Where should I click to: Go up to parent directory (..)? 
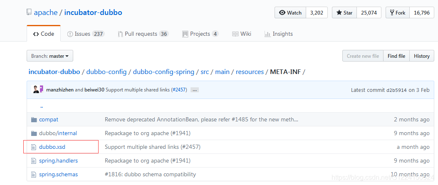(x=41, y=106)
